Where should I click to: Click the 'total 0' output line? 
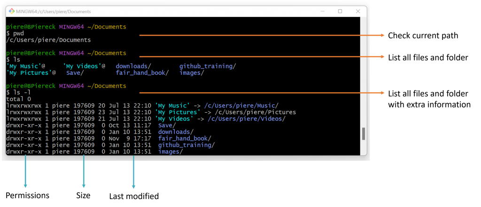click(18, 100)
